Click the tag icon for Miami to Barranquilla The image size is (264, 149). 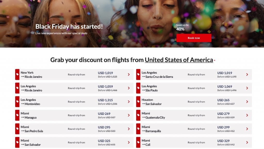coord(138,129)
